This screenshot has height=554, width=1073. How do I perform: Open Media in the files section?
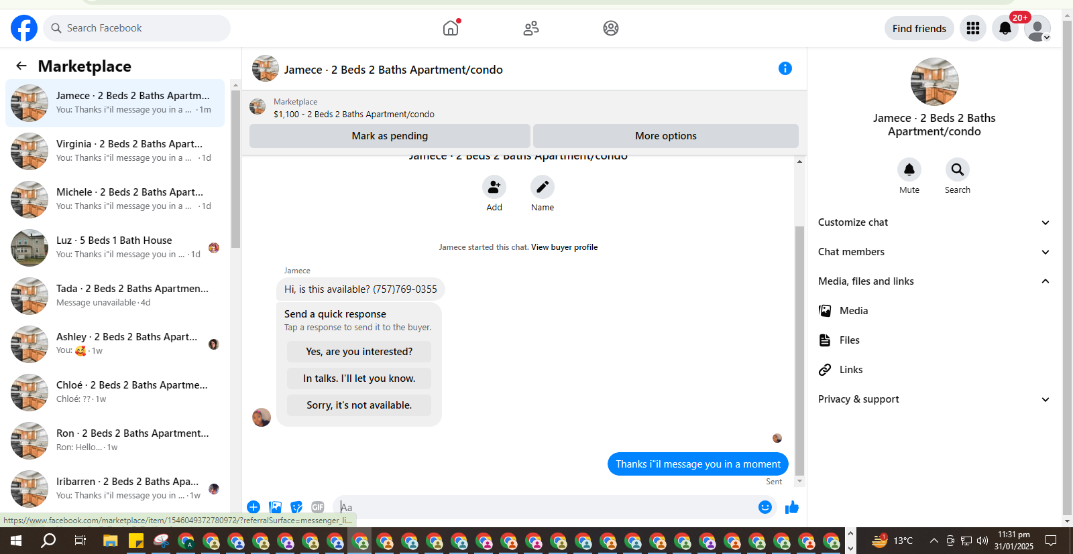tap(934, 311)
